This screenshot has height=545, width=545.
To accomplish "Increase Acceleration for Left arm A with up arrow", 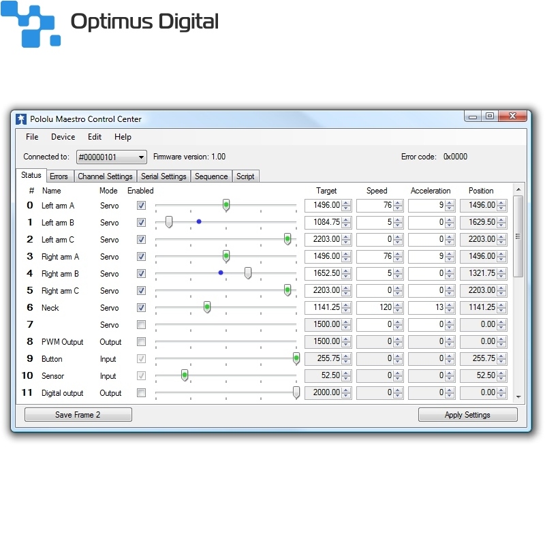I will 450,202.
